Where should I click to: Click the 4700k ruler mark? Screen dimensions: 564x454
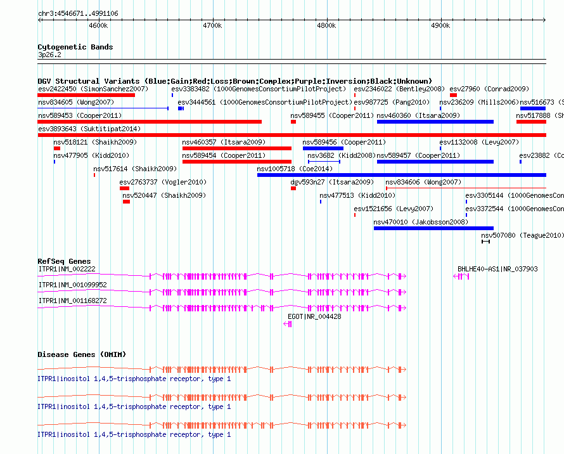(x=212, y=25)
